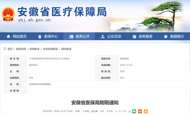
Task: Open the 政务公开 navigation tab
Action: pos(79,36)
